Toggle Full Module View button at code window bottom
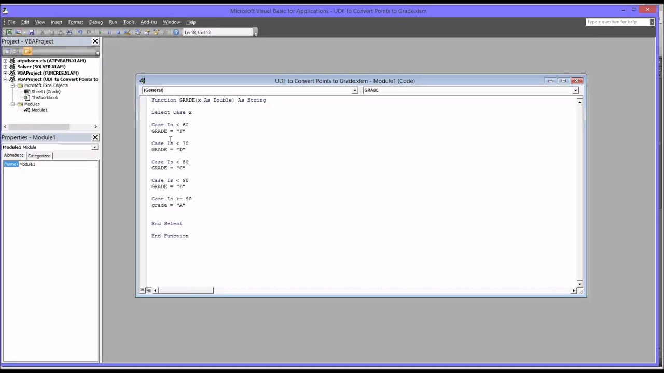Screen dimensions: 664x373 148,290
